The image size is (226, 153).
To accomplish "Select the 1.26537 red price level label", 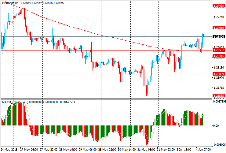I will (x=219, y=50).
